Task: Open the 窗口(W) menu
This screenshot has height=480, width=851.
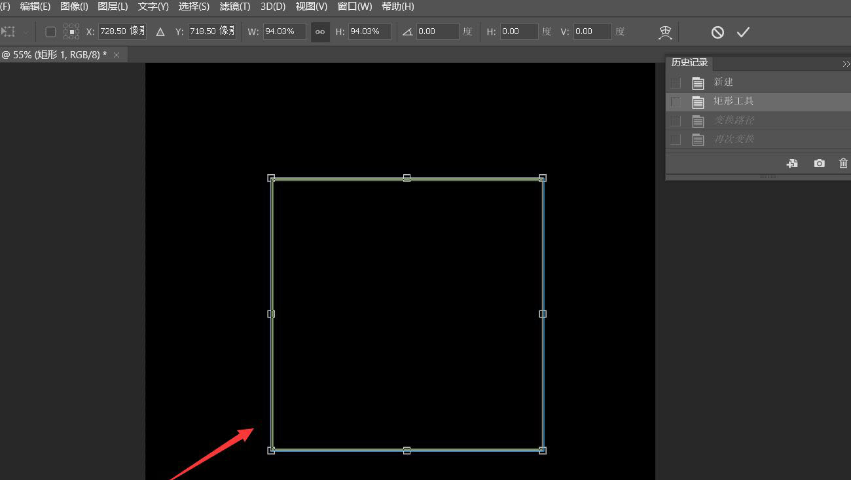Action: click(355, 7)
